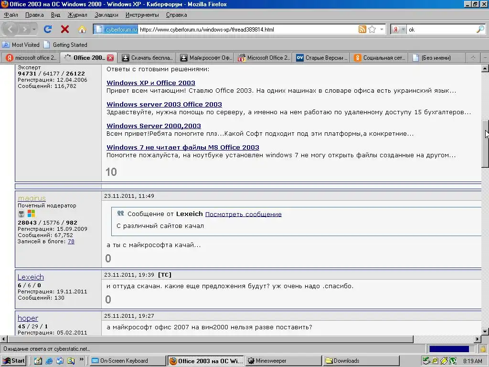Open the Yandex search engine selector

[399, 29]
